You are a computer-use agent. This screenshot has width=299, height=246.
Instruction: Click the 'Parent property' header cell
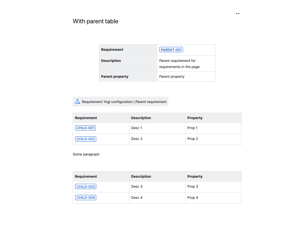[x=115, y=77]
